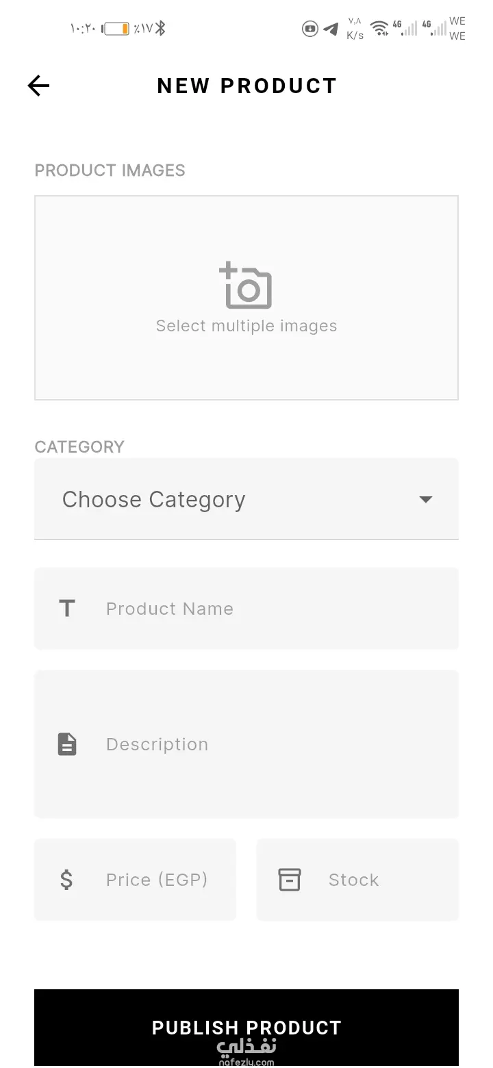Click the dollar sign price icon
Image resolution: width=493 pixels, height=1068 pixels.
[66, 879]
